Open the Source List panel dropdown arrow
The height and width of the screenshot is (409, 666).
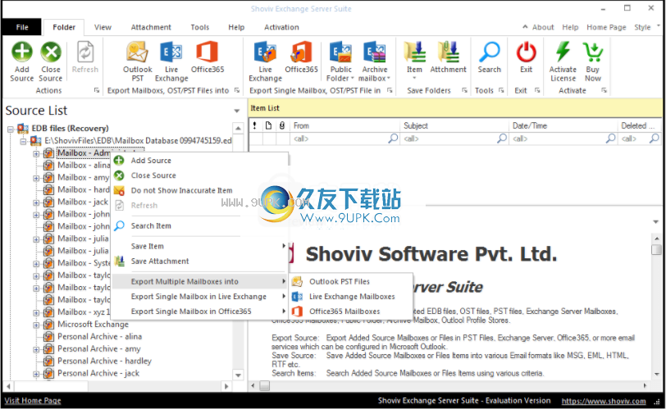tap(236, 111)
